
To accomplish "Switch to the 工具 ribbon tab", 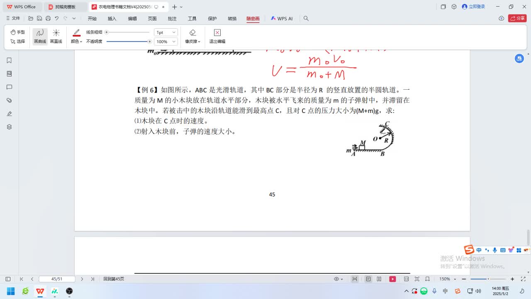I will (x=192, y=19).
